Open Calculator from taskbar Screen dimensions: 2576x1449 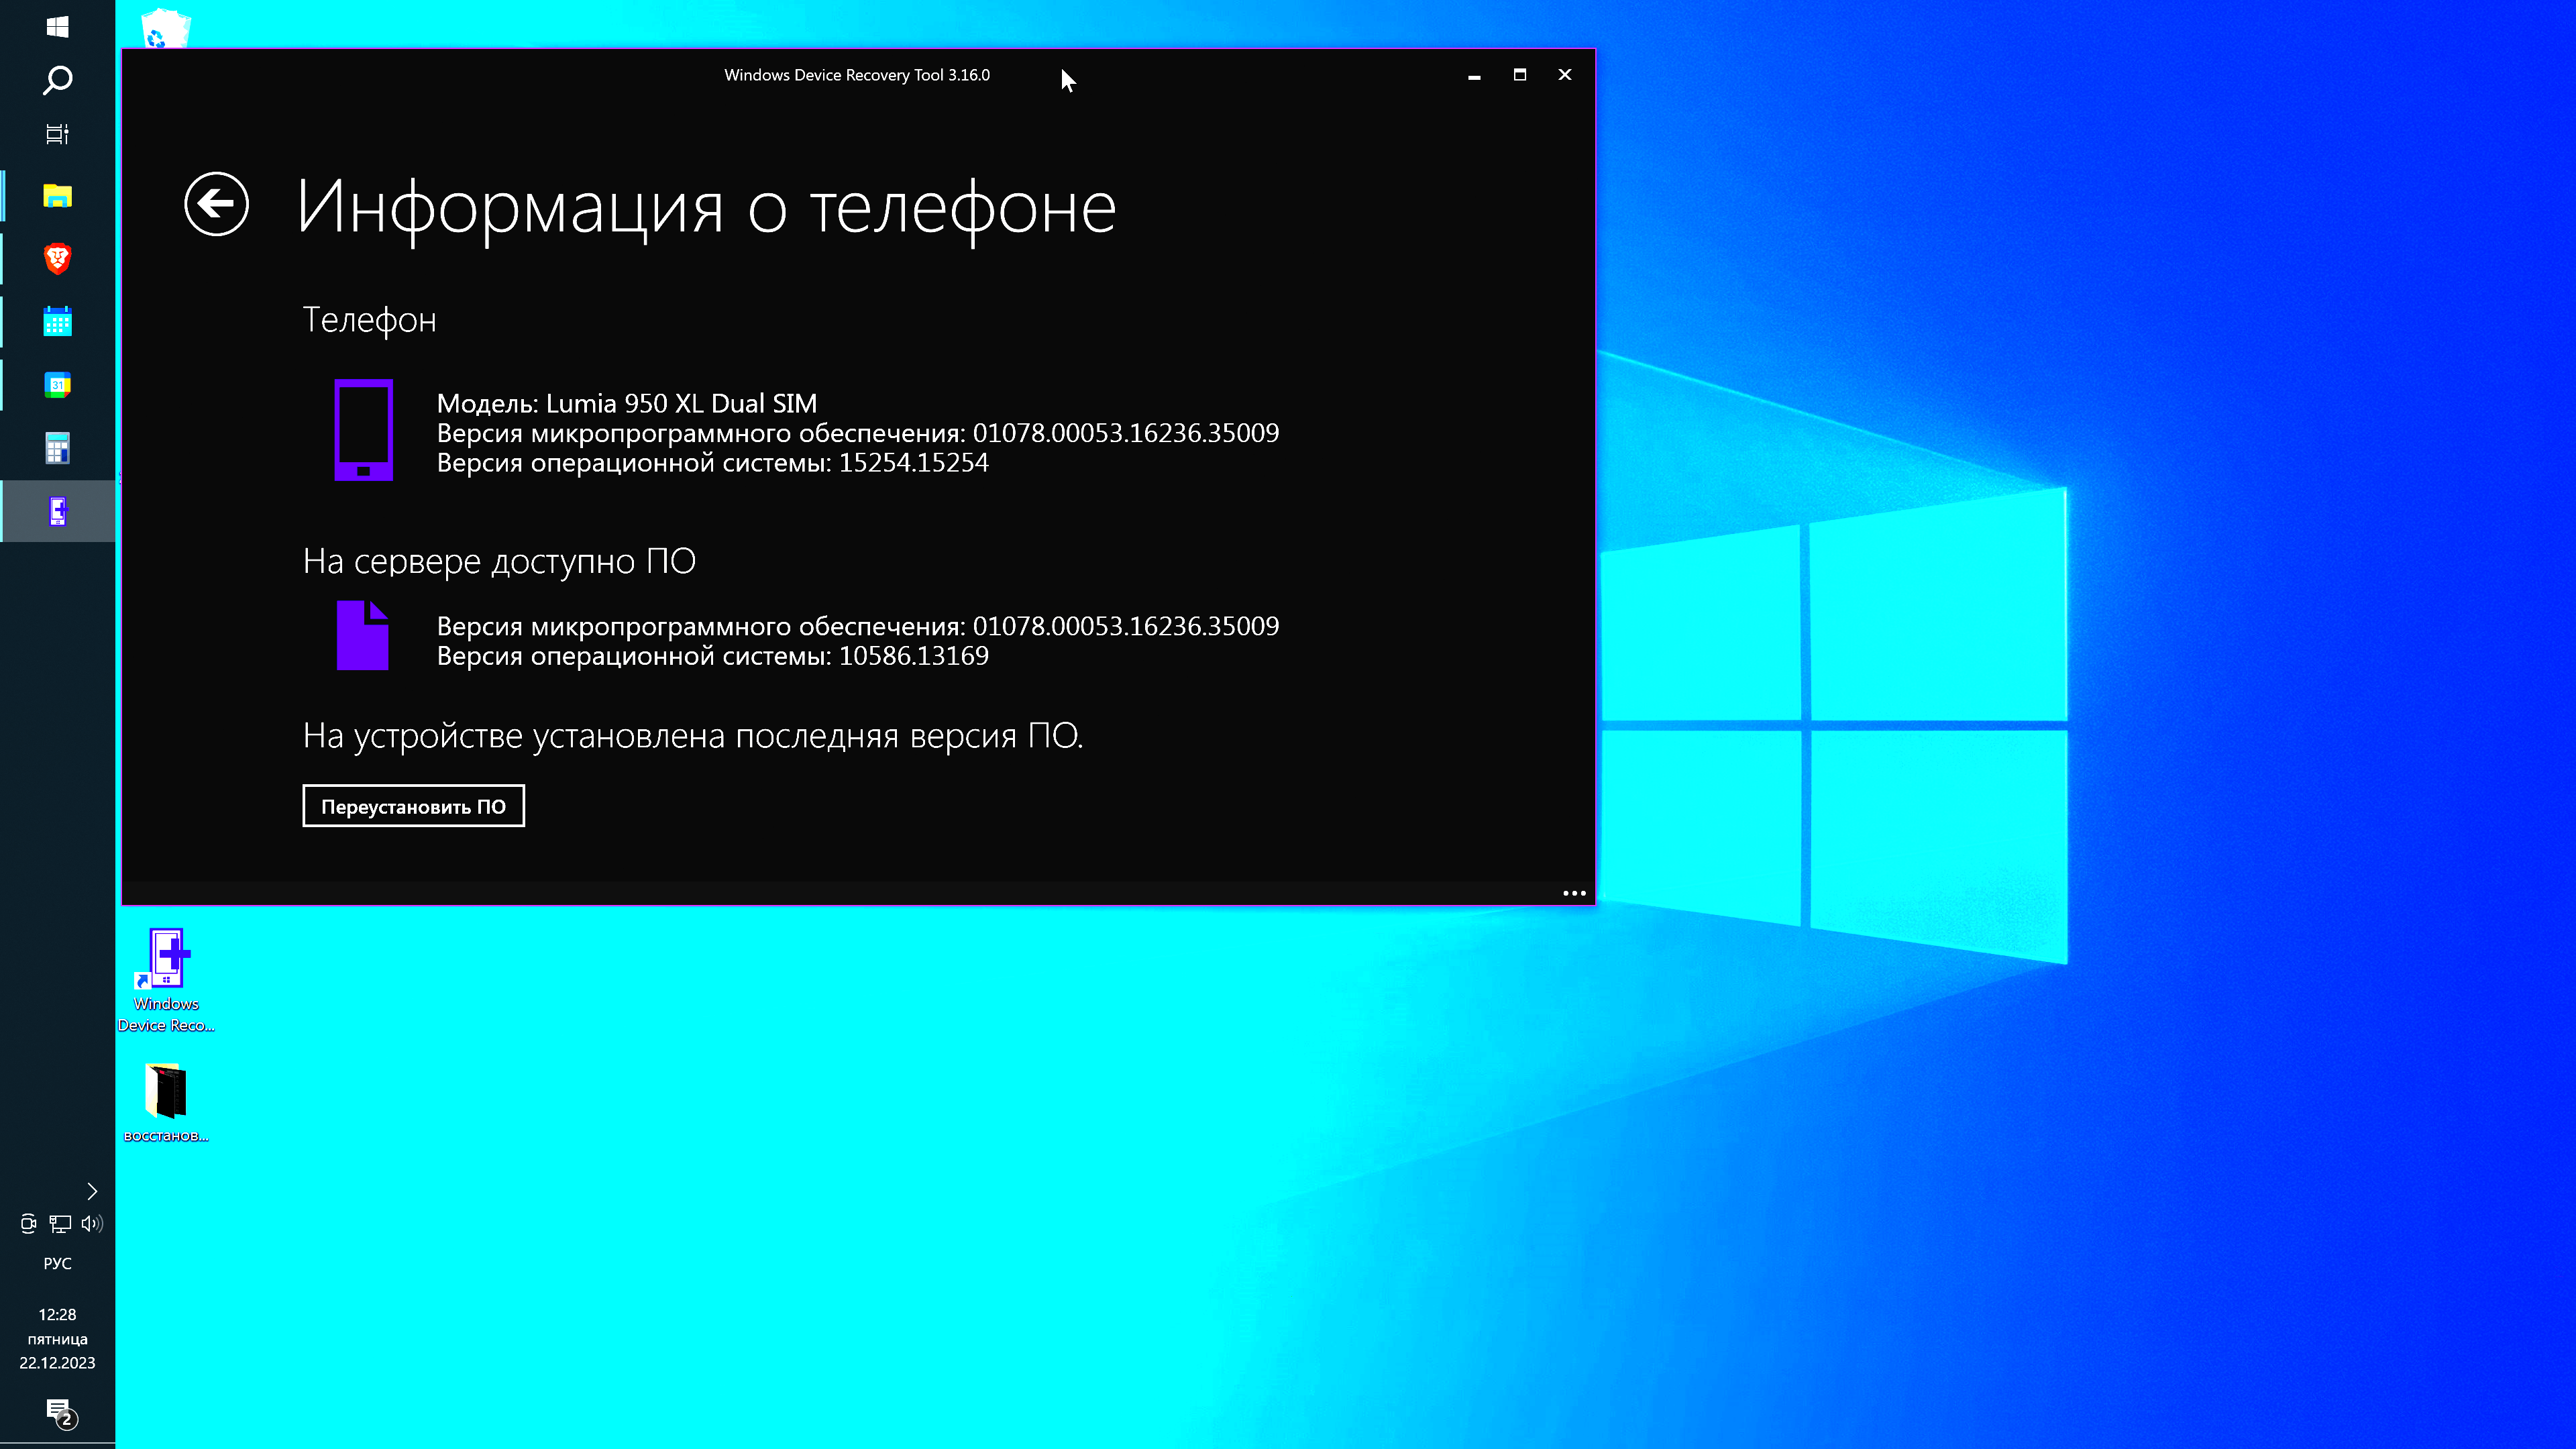[x=57, y=448]
